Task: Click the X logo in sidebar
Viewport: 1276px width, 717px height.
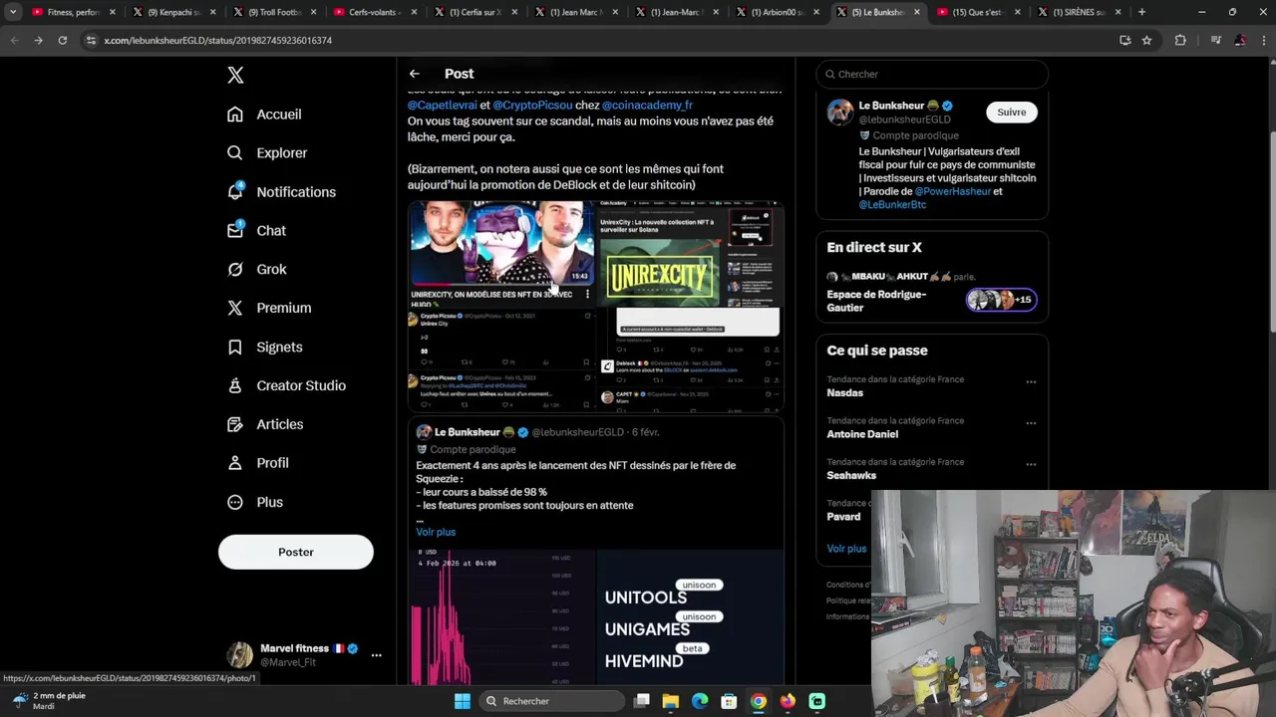Action: click(235, 75)
